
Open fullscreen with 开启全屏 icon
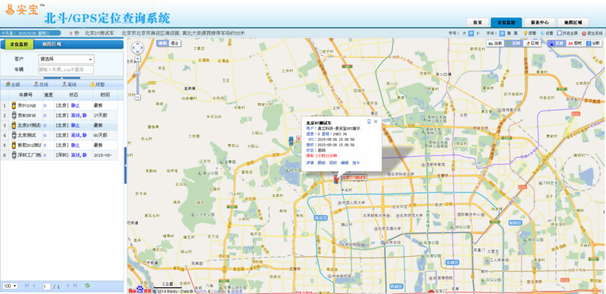click(559, 33)
